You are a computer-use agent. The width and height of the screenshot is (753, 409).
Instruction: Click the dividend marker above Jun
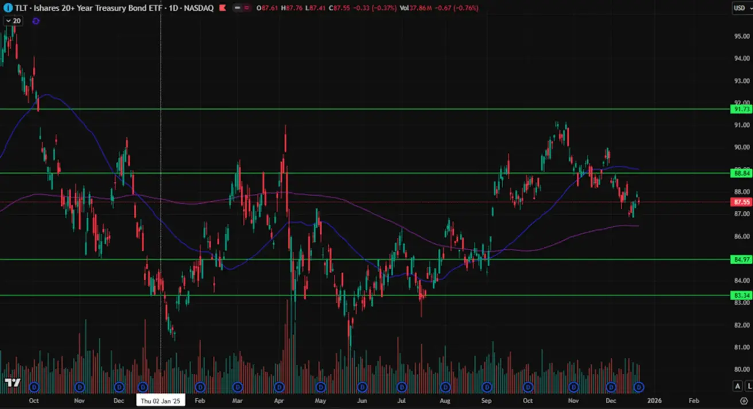coord(362,387)
